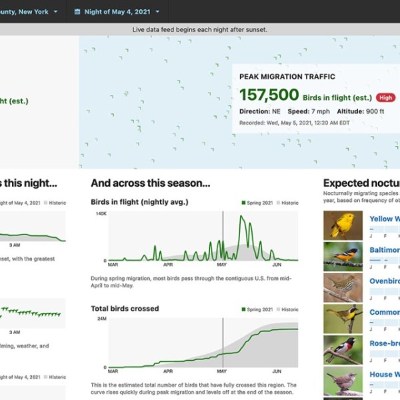Screen dimensions: 400x400
Task: Click Spring 2021 legend on Birds in flight chart
Action: (x=256, y=203)
